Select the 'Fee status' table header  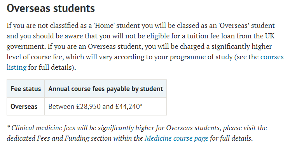[26, 89]
